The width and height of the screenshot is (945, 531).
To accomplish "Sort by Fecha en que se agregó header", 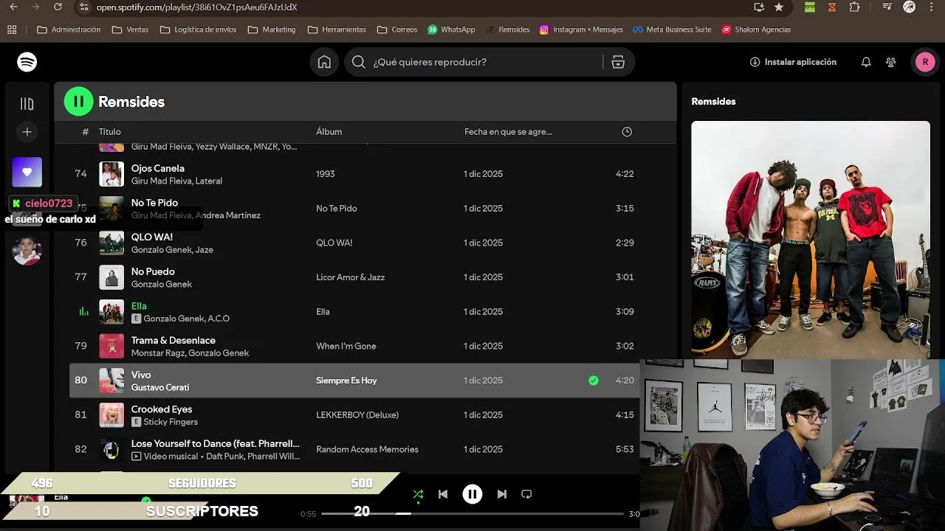I will (x=508, y=132).
